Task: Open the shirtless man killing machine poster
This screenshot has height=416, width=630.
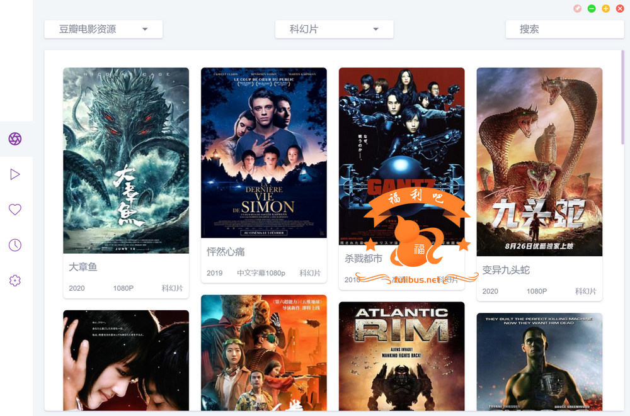Action: pos(539,362)
